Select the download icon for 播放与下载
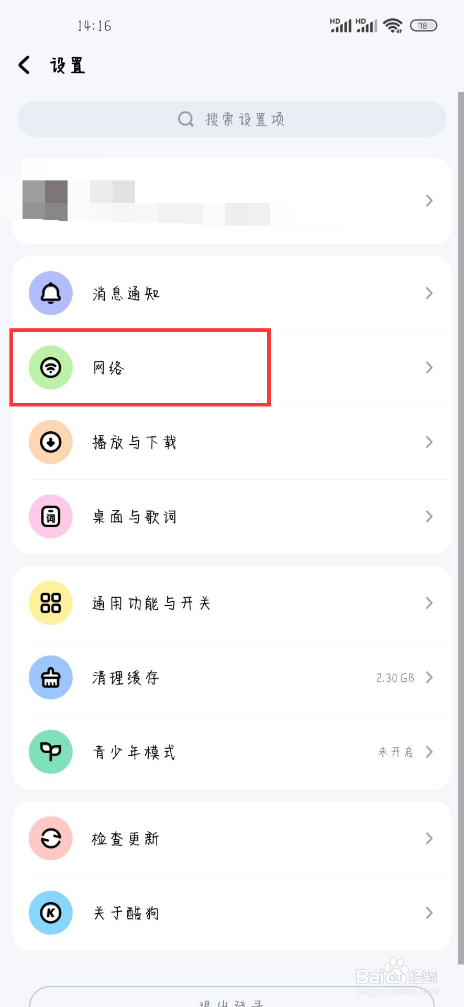This screenshot has width=464, height=1007. coord(50,442)
